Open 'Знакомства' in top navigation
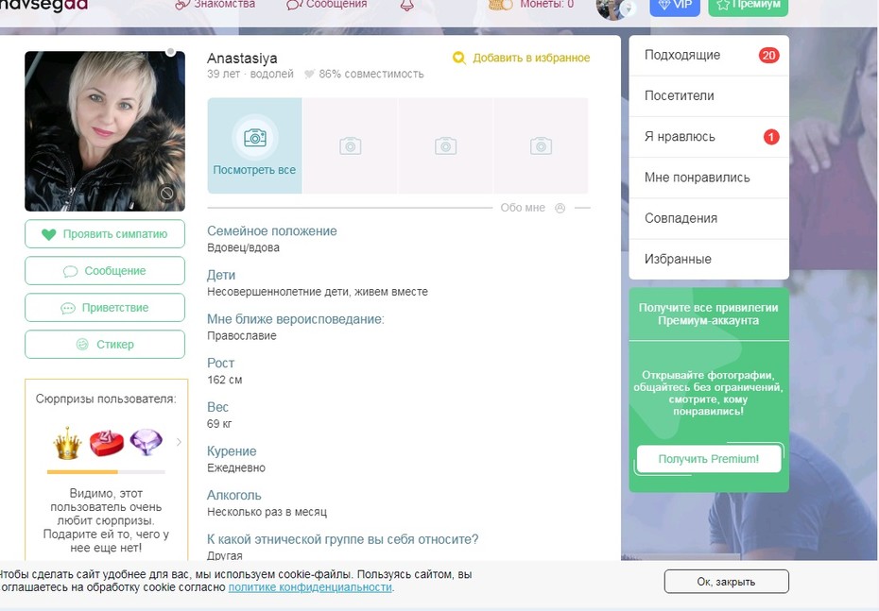 (x=215, y=5)
